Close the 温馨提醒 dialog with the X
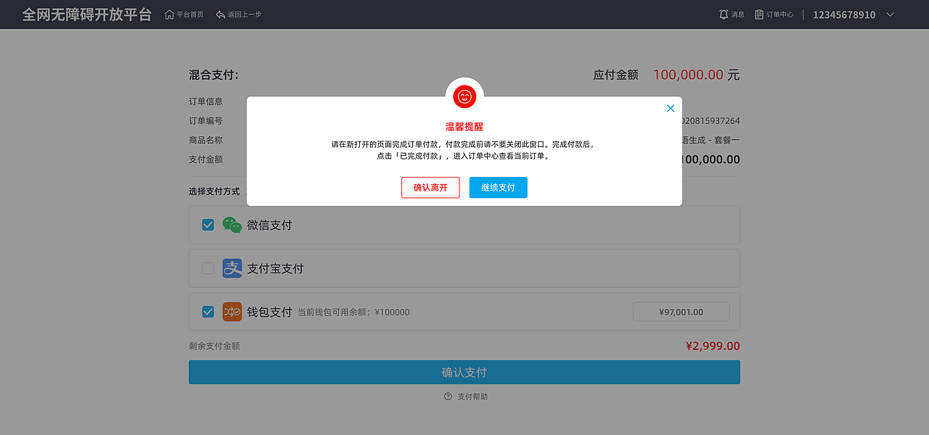 point(670,107)
